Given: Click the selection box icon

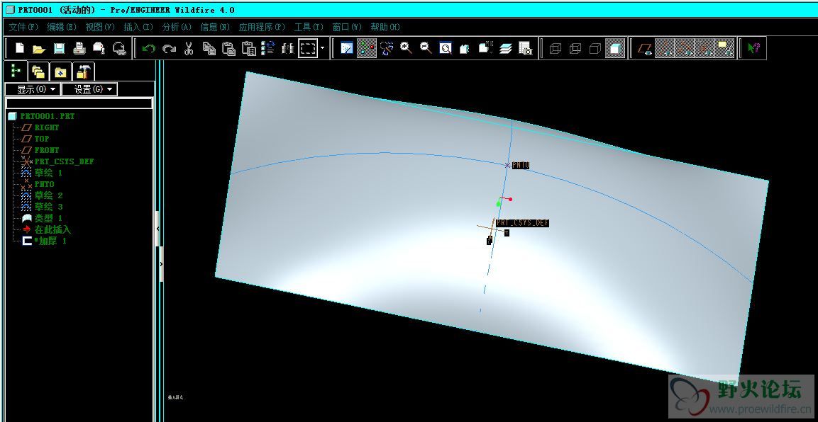Looking at the screenshot, I should (x=308, y=48).
